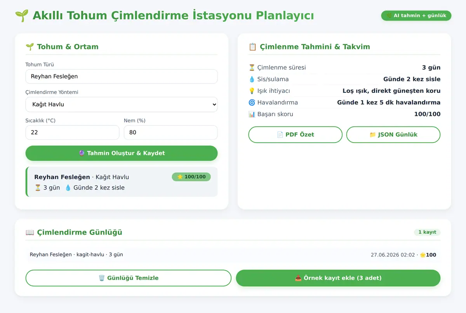Image resolution: width=466 pixels, height=313 pixels.
Task: Click the sun icon in the journal entry
Action: [423, 255]
